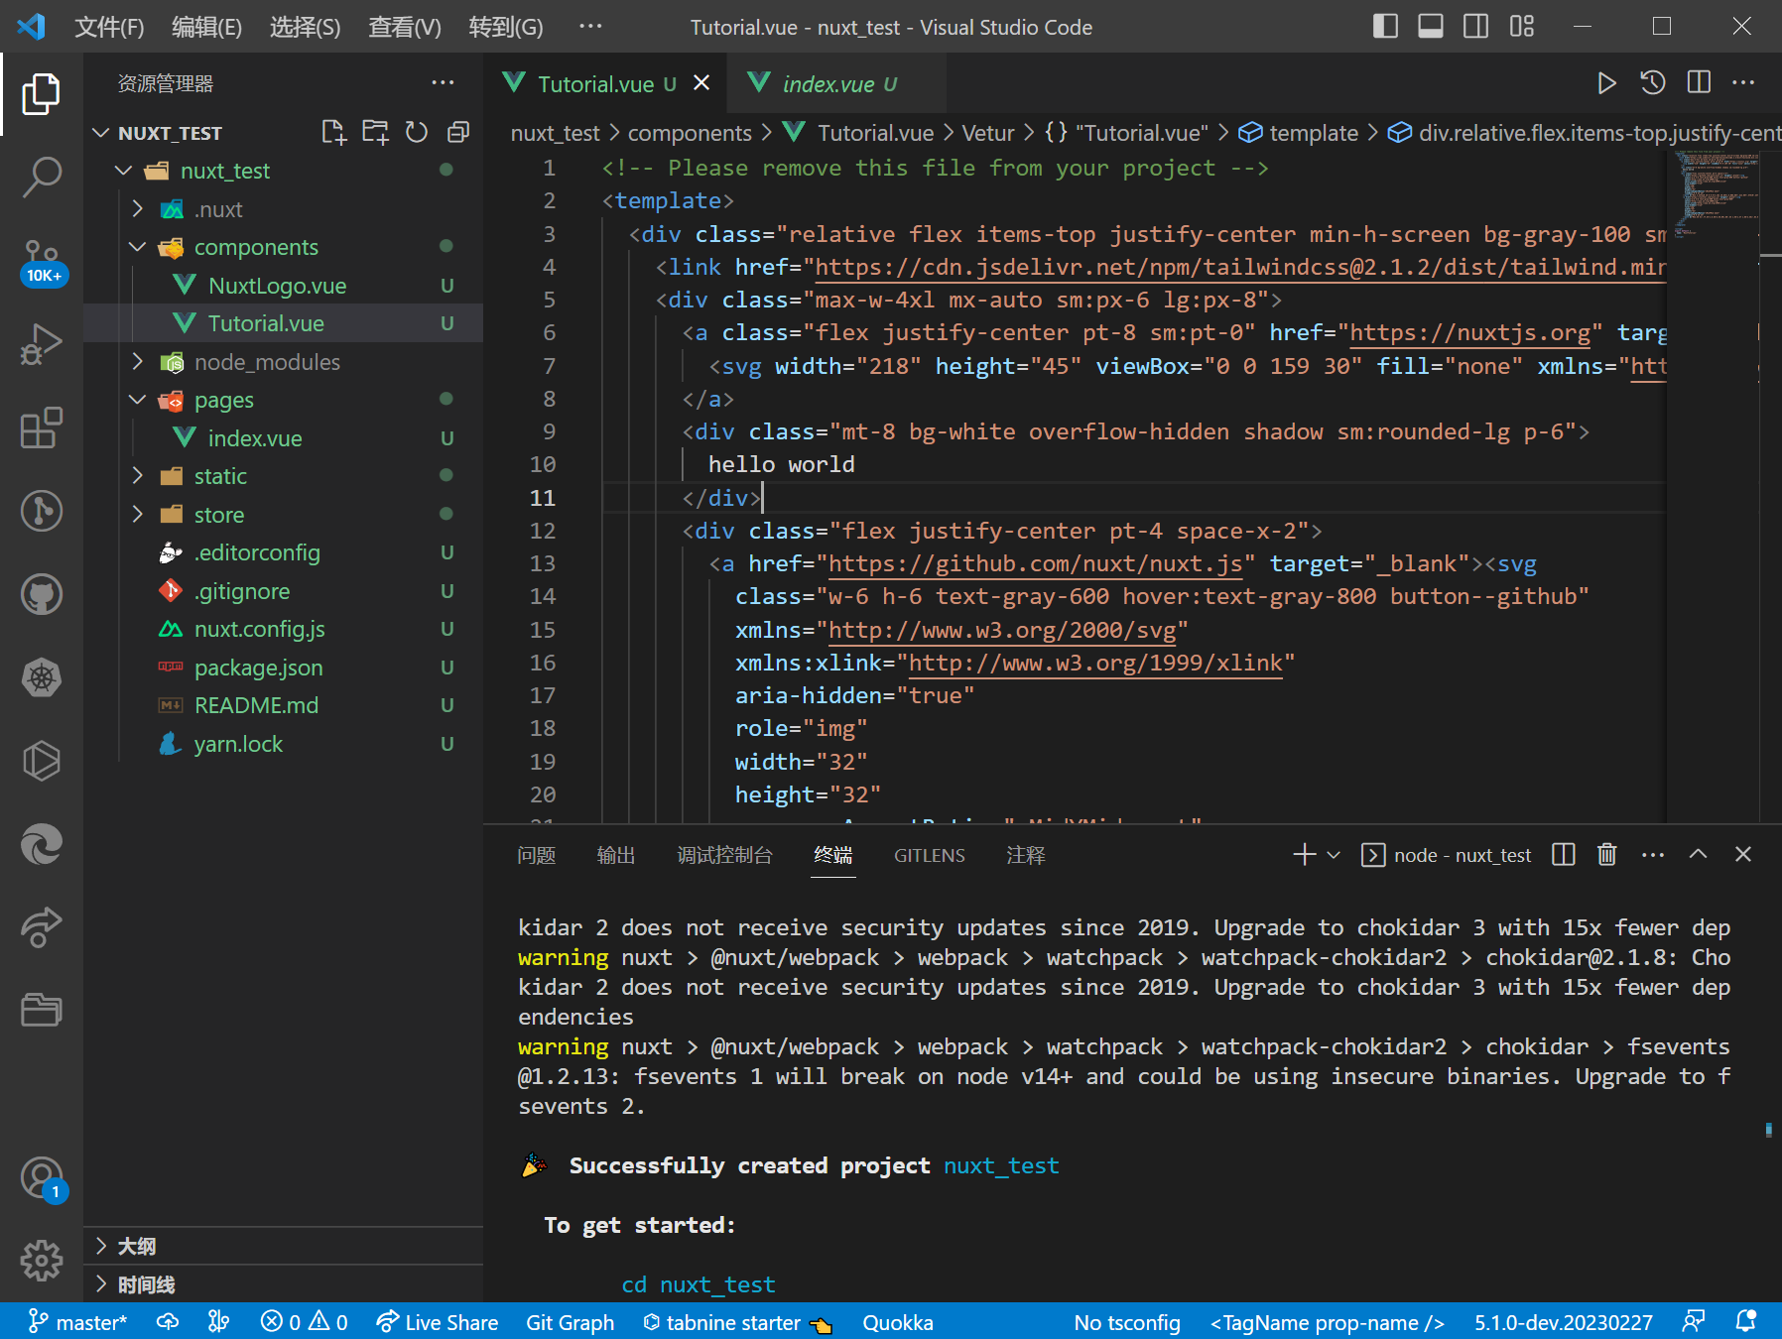Collapse the NUXT_TEST workspace section
1782x1339 pixels.
100,133
